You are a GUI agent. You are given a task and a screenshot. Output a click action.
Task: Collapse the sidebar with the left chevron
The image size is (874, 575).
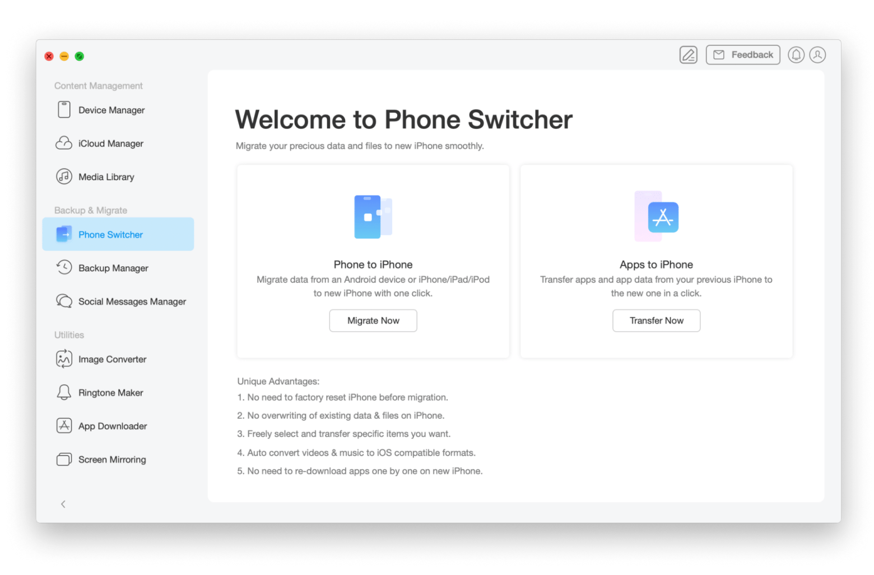63,504
